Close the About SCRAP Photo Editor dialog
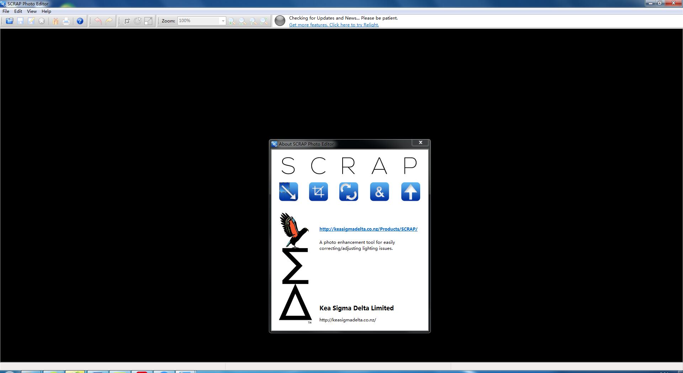Screen dimensions: 683x373 (x=420, y=142)
